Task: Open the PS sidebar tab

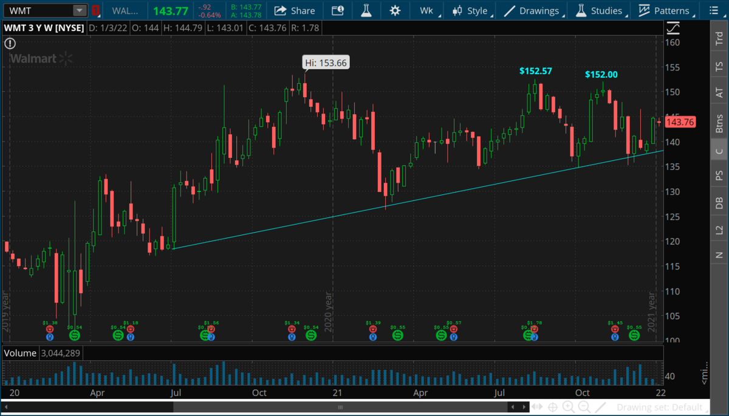Action: (719, 175)
